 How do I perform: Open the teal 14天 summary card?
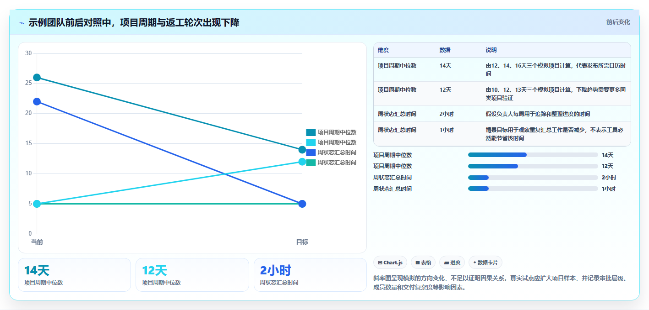click(x=74, y=275)
